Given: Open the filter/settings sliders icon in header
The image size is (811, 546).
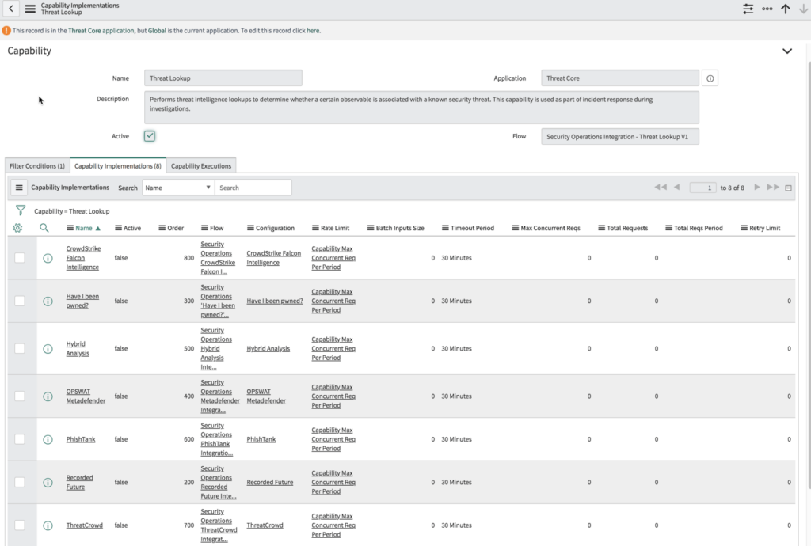Looking at the screenshot, I should coord(748,9).
